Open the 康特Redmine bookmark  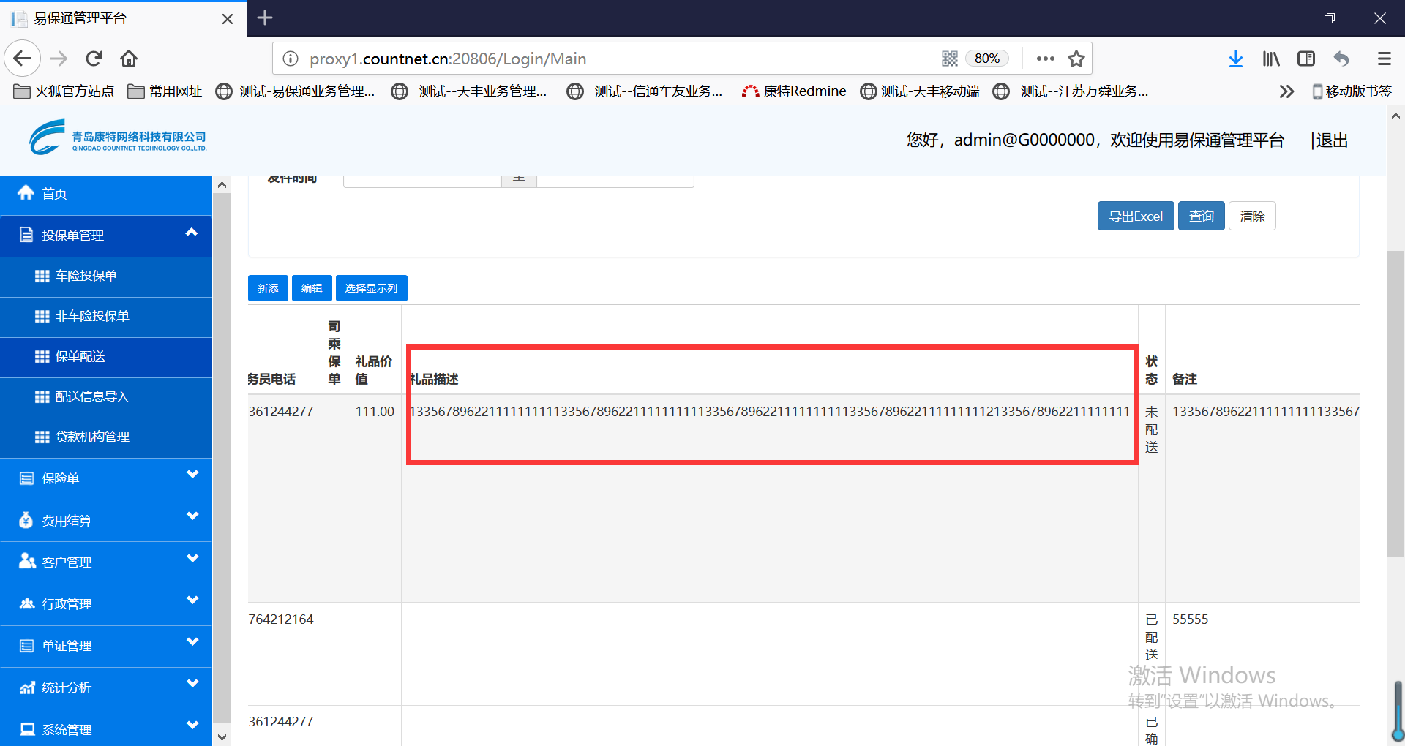pos(794,91)
